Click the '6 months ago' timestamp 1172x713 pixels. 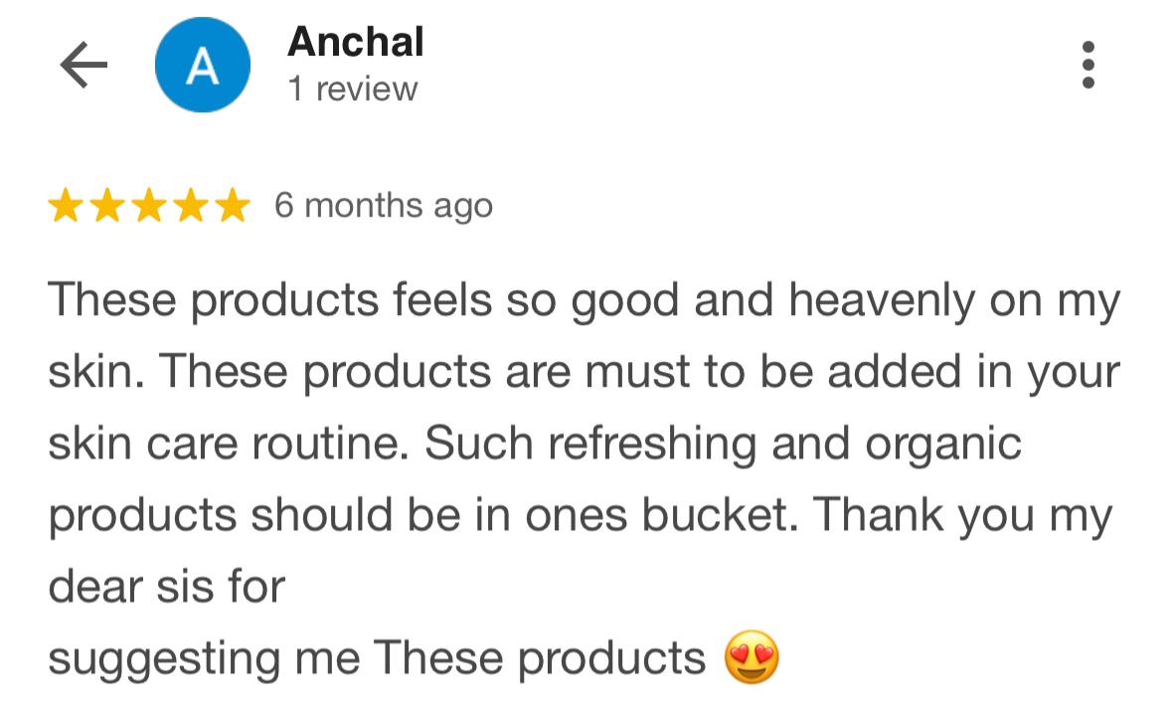[383, 206]
